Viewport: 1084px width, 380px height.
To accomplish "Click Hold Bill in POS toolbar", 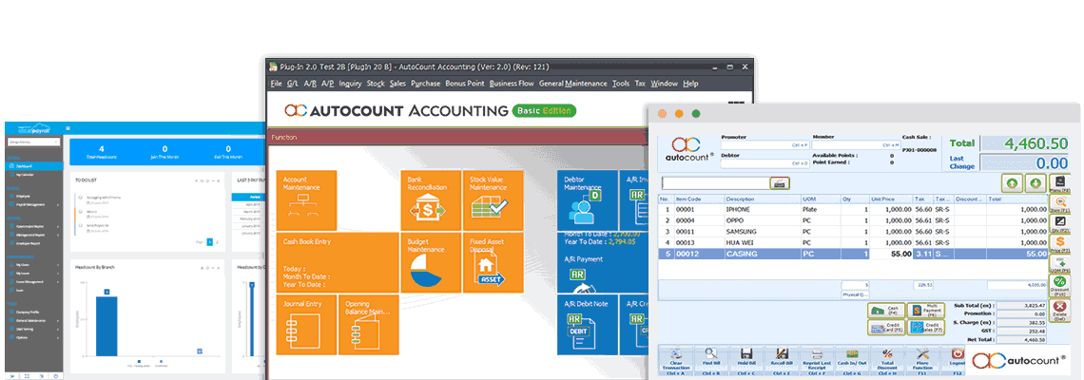I will point(745,361).
